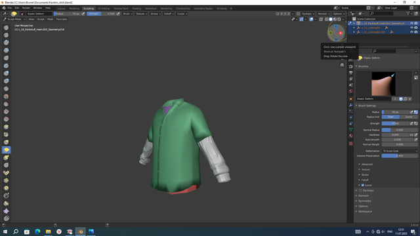
Task: Open the Physics properties tab
Action: 350,117
